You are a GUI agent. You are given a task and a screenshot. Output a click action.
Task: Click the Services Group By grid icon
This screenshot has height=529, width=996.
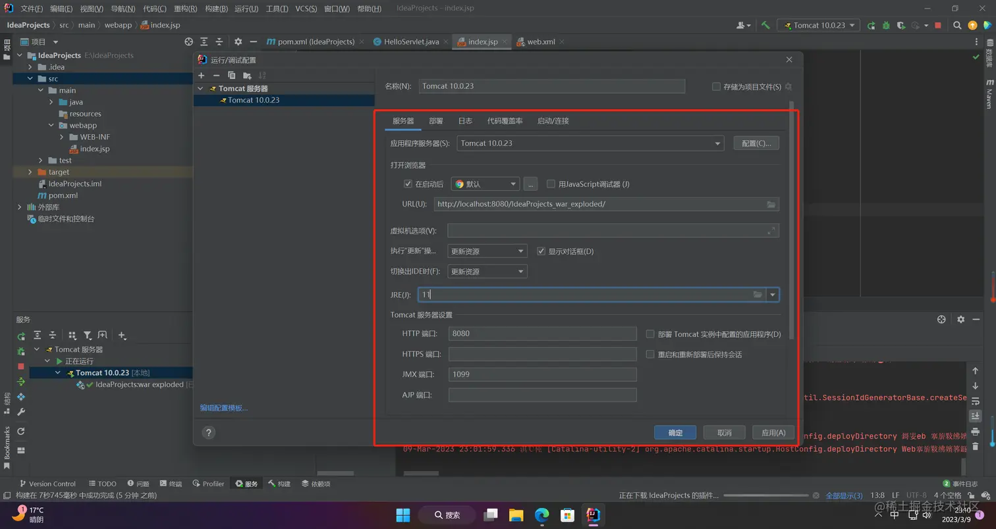tap(72, 336)
